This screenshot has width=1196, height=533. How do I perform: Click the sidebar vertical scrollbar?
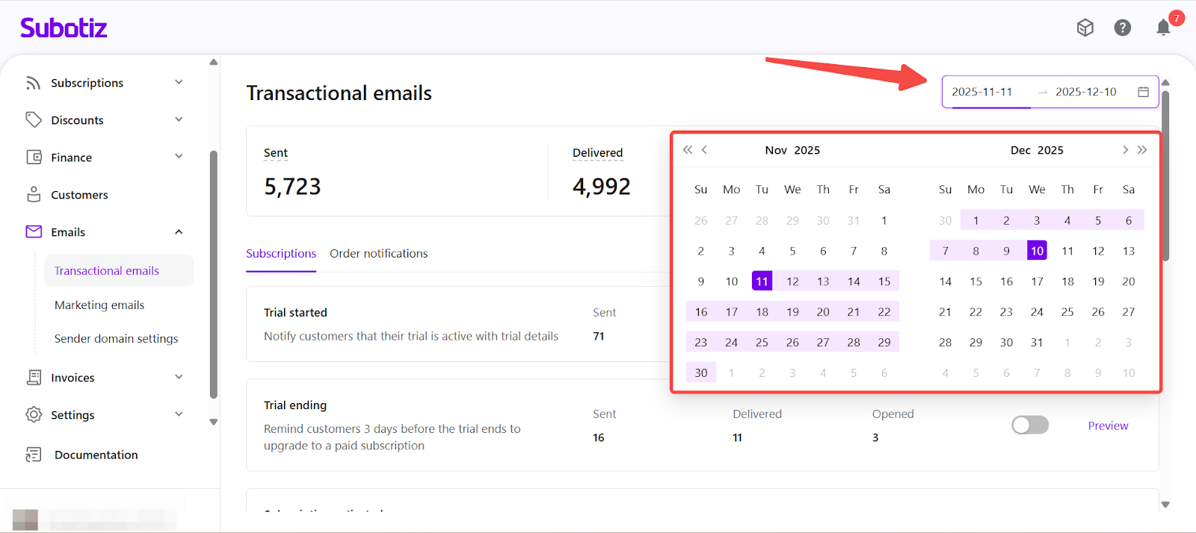214,276
